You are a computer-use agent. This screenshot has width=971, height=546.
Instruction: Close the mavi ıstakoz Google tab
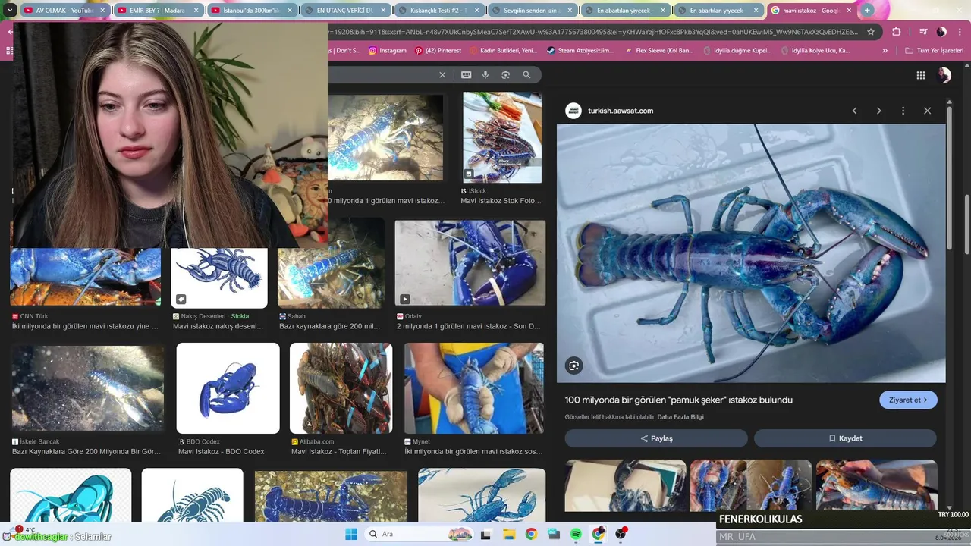849,11
